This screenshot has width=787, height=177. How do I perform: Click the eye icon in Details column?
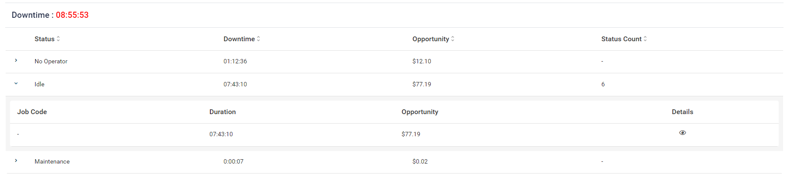pyautogui.click(x=682, y=133)
